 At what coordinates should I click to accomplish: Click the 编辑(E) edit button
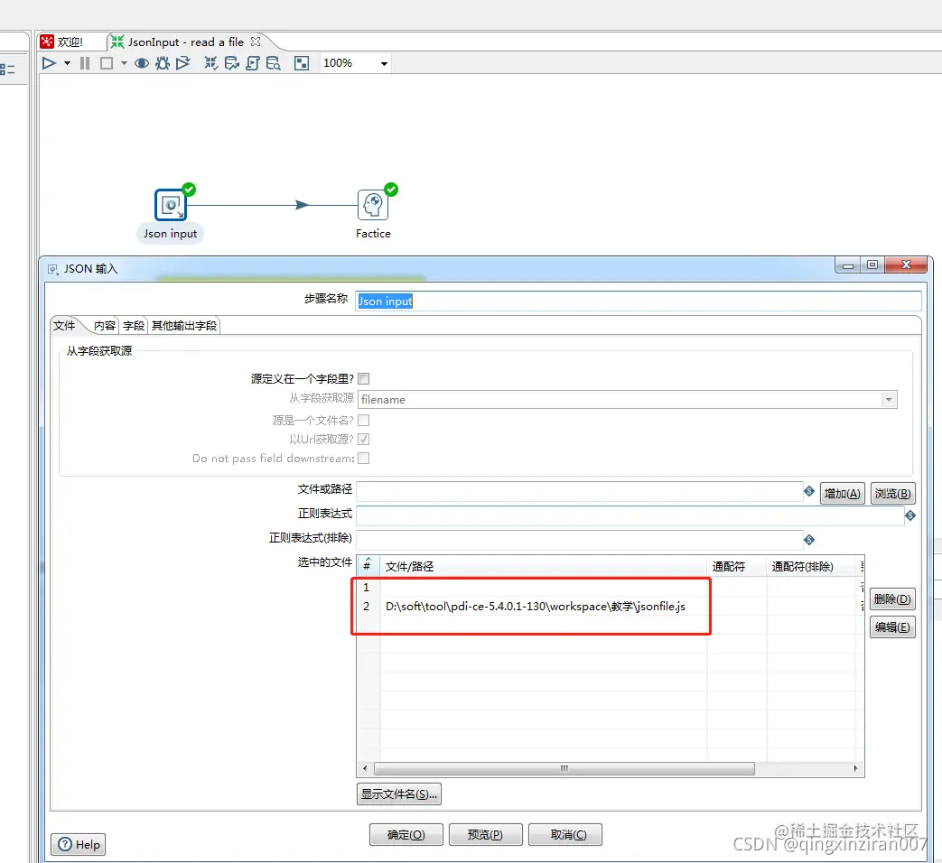(x=892, y=627)
